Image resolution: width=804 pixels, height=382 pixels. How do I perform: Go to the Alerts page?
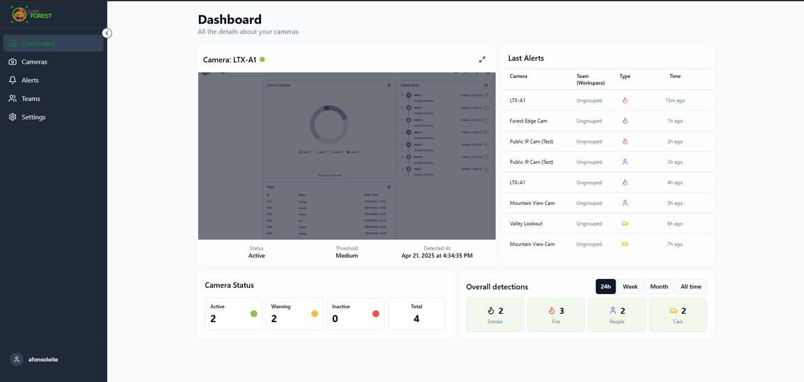point(53,80)
